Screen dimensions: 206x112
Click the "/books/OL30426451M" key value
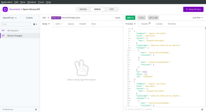pos(158,62)
